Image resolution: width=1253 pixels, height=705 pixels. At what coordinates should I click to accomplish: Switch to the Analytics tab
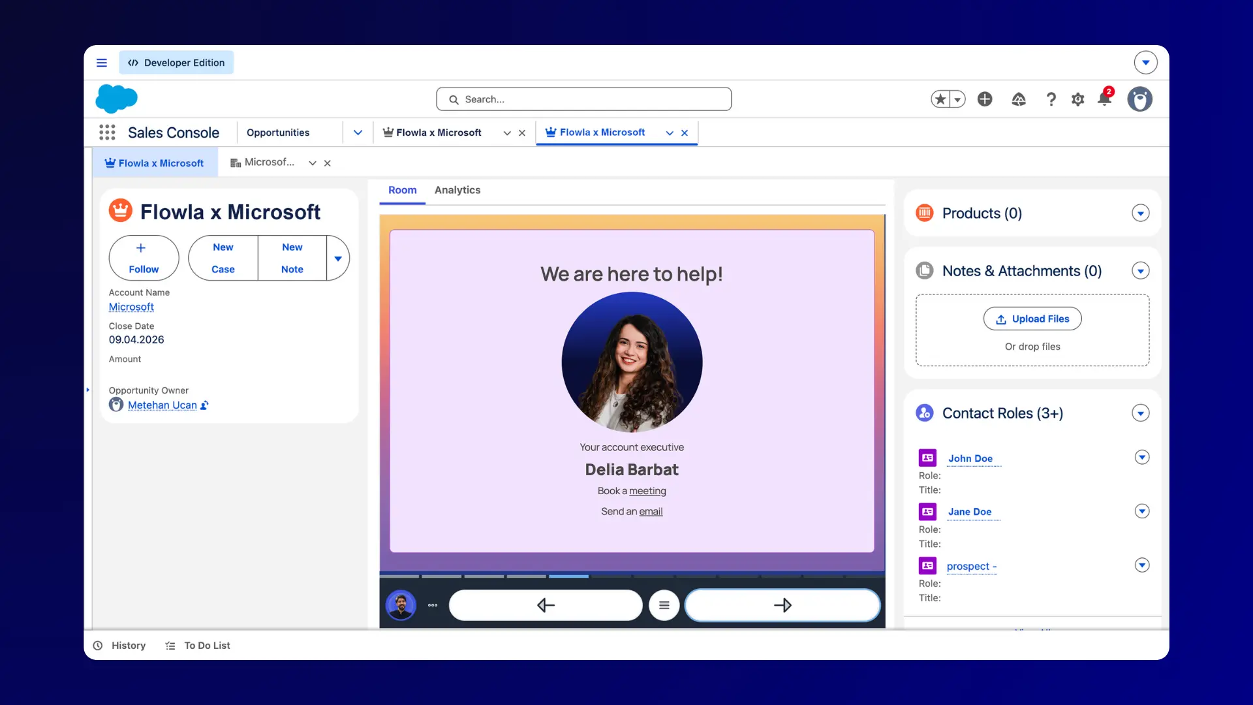point(457,190)
